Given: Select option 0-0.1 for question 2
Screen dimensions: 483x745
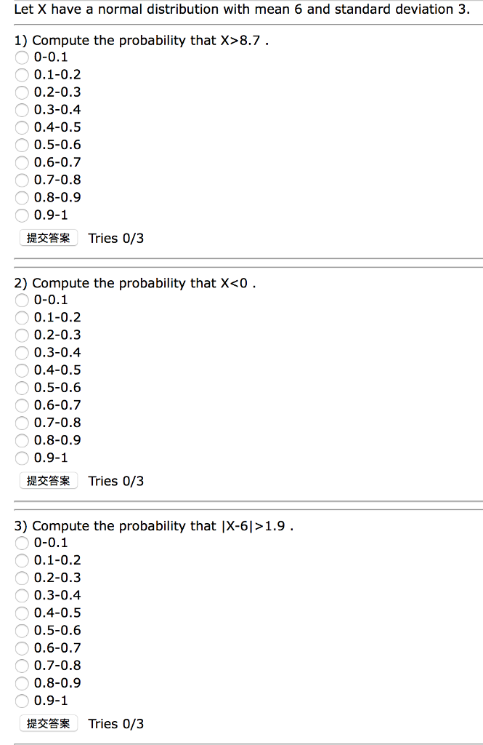Looking at the screenshot, I should pos(22,300).
